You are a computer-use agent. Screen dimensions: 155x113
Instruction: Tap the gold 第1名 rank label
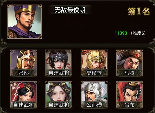pos(138,12)
